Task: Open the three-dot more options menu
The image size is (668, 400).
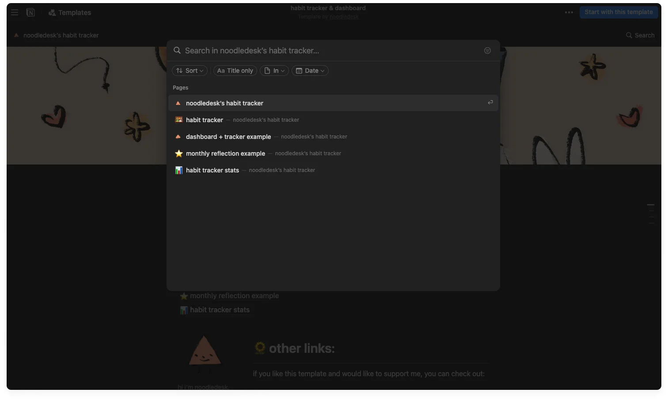Action: point(569,12)
